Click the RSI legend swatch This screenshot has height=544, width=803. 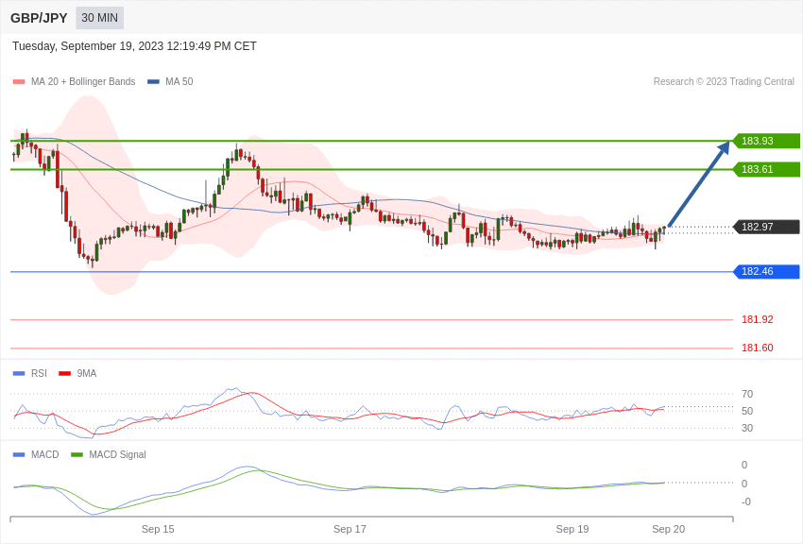[x=19, y=374]
